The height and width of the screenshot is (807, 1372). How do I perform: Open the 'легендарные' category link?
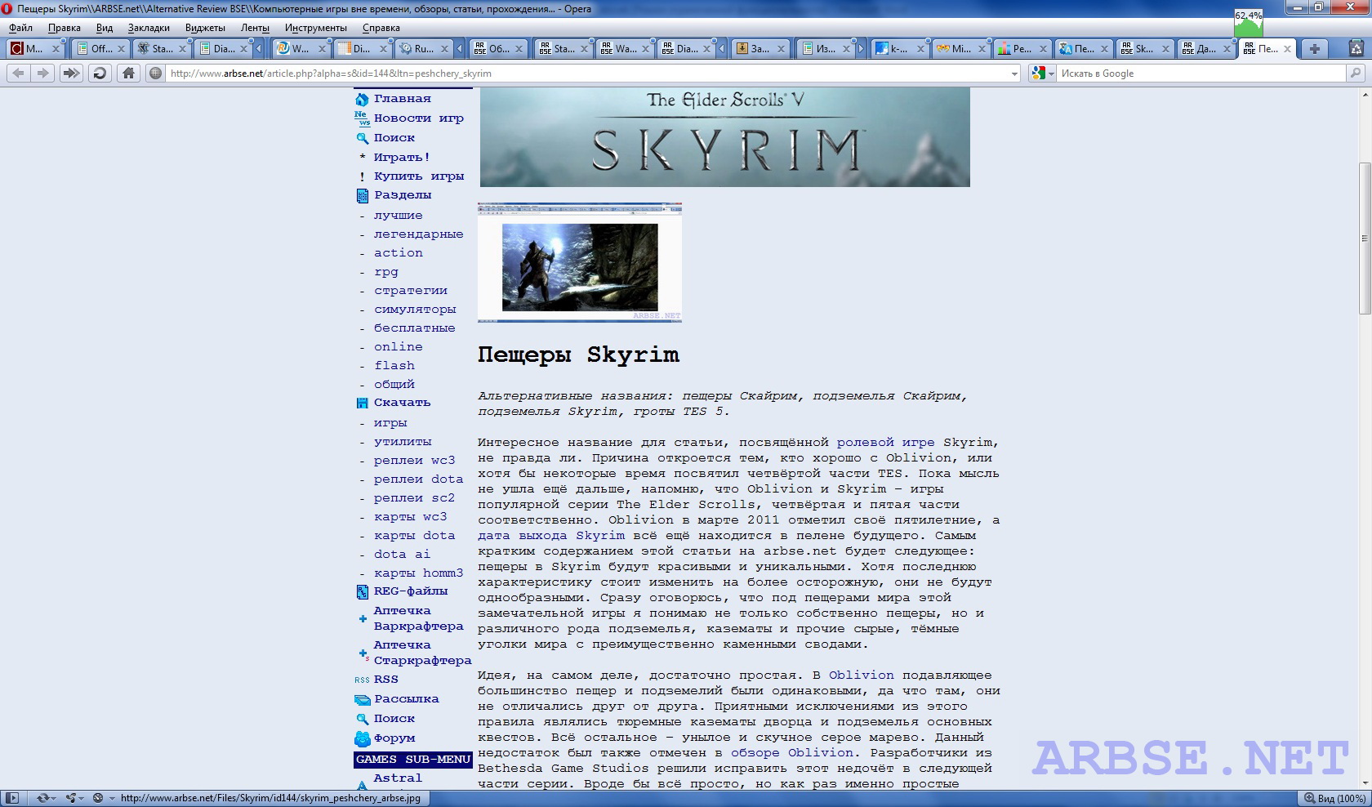tap(418, 234)
